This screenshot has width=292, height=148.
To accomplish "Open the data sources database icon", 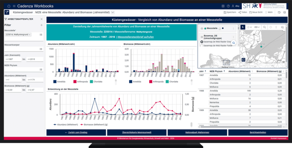I will [284, 13].
